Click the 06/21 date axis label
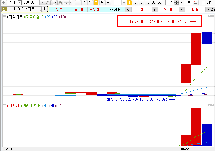The width and height of the screenshot is (215, 151). click(186, 149)
